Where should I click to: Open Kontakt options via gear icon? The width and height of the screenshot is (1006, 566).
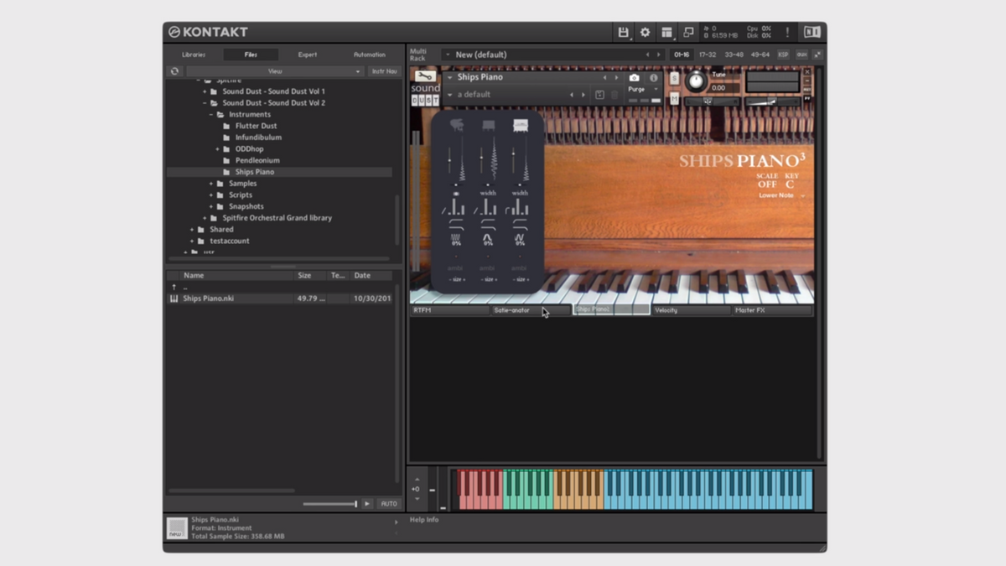(645, 32)
